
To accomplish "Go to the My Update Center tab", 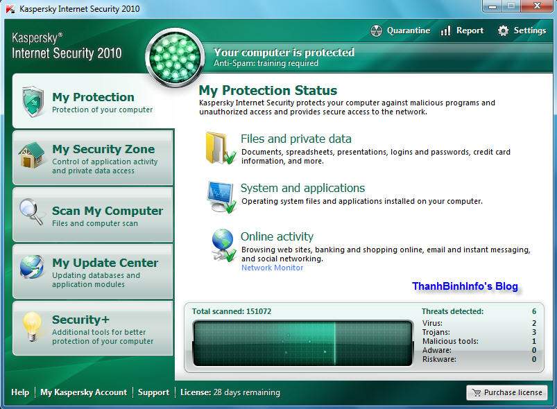I will (93, 272).
